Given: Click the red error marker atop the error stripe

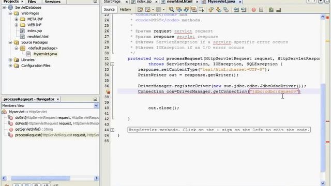Looking at the screenshot, I should tap(327, 18).
